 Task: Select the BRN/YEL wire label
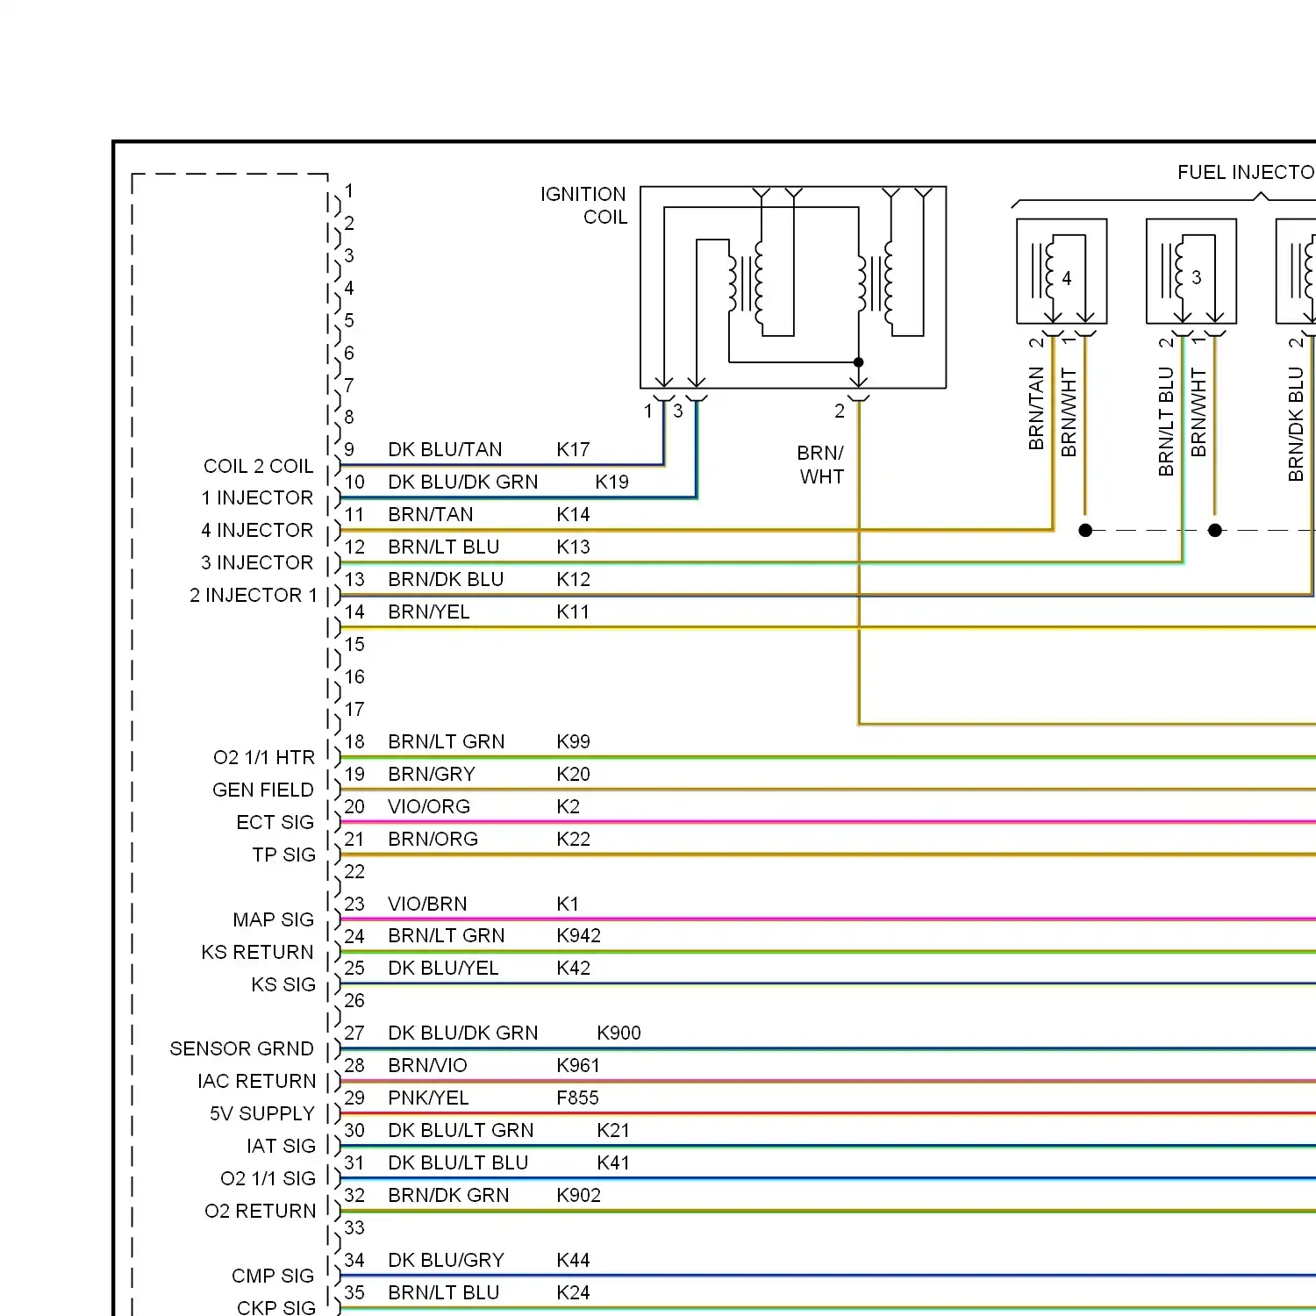428,612
